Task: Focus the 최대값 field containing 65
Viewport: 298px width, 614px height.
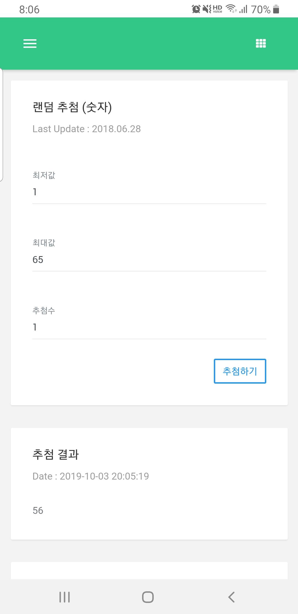Action: click(x=149, y=260)
